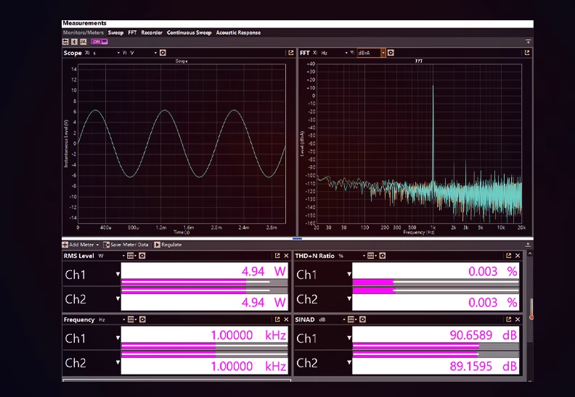This screenshot has height=397, width=575.
Task: Switch to the Continuous Sweep tab
Action: (189, 33)
